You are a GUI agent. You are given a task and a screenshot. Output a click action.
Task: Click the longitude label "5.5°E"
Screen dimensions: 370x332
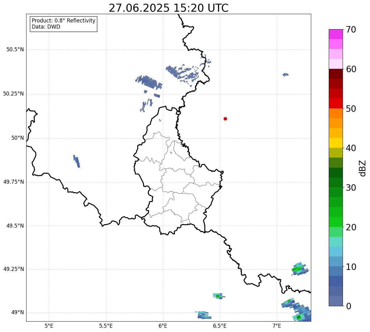[x=106, y=326]
